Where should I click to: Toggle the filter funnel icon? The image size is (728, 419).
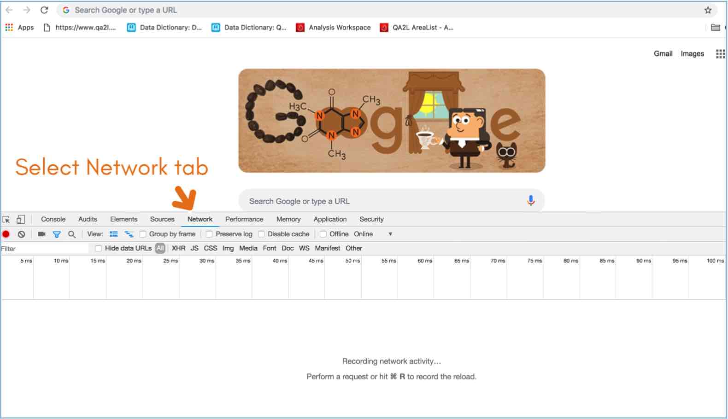(57, 234)
